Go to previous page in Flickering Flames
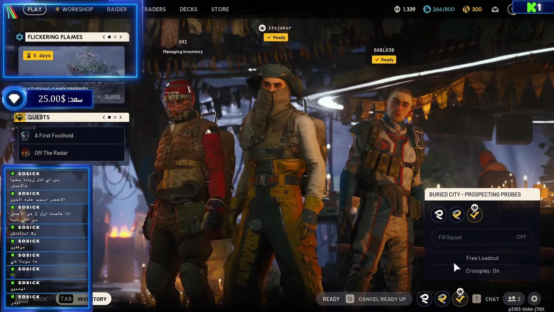Viewport: 554px width, 312px height. pyautogui.click(x=104, y=37)
